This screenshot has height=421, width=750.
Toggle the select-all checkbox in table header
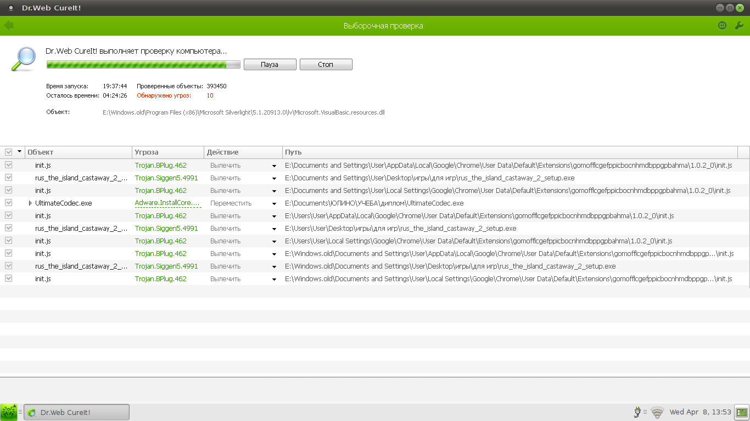tap(9, 152)
